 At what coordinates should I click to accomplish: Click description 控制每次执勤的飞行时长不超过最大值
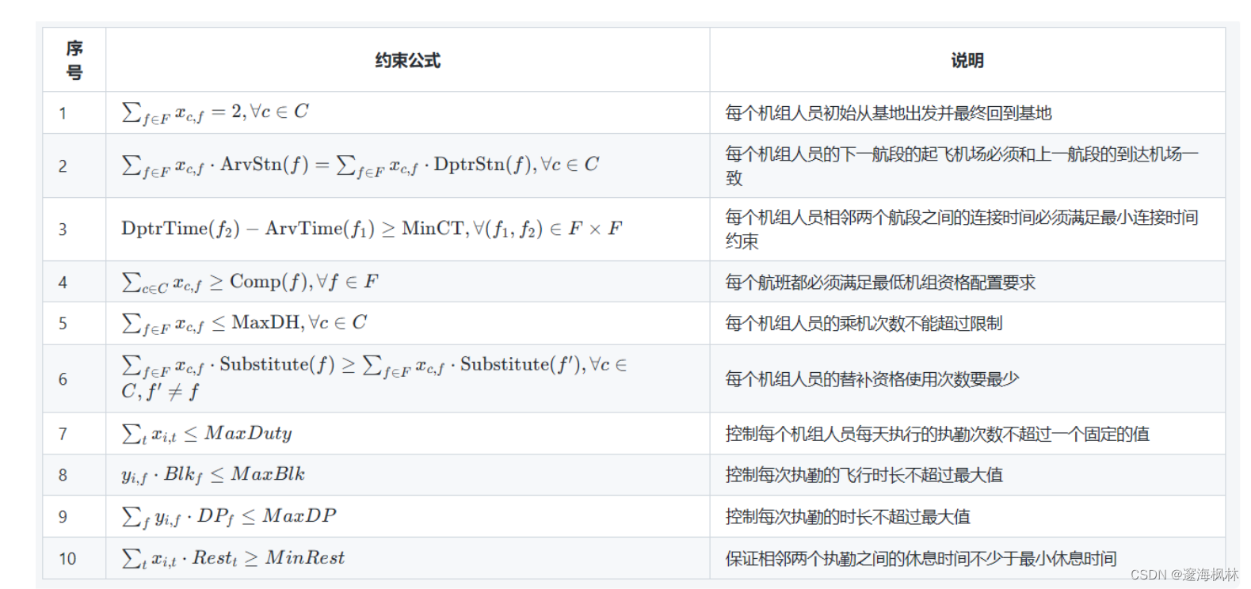[864, 475]
